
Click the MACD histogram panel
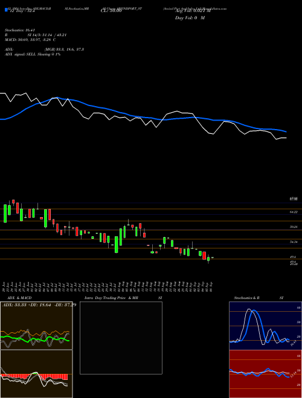point(36,374)
